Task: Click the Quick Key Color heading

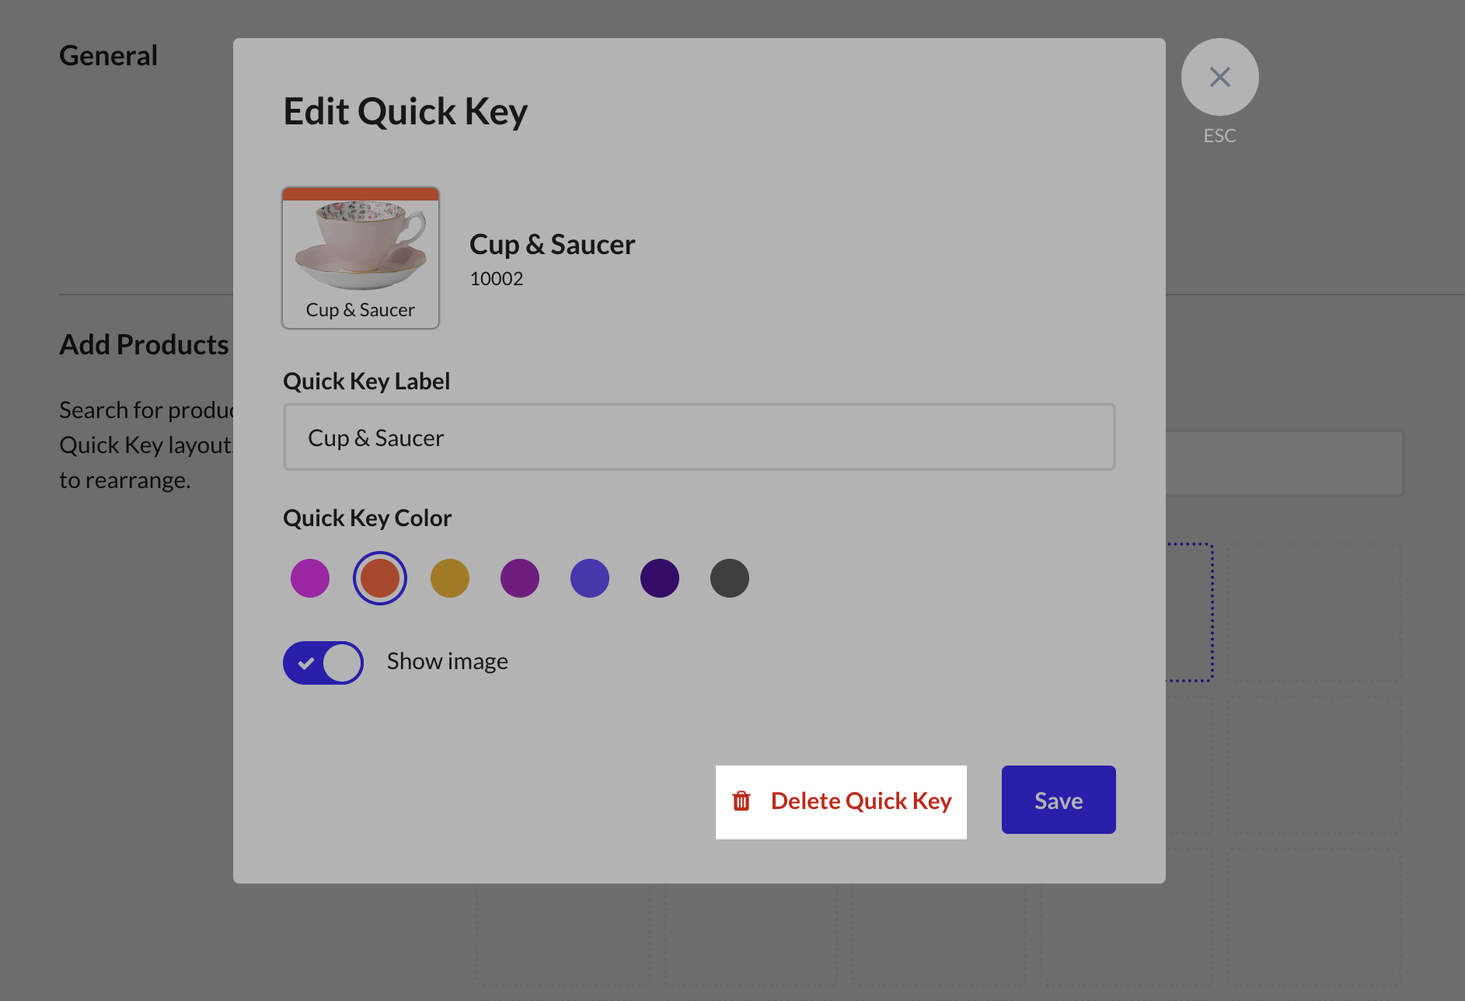Action: coord(367,518)
